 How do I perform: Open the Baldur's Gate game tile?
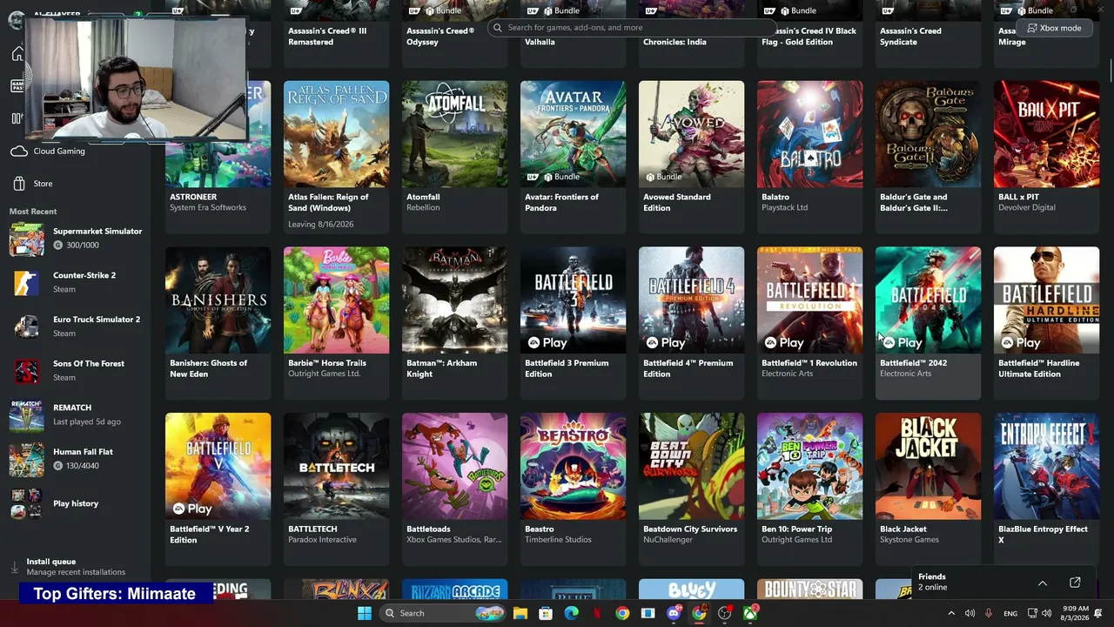[928, 157]
